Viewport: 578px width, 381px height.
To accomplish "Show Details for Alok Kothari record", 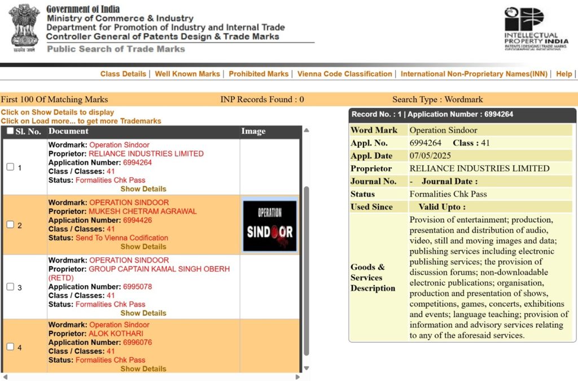I will click(x=143, y=369).
